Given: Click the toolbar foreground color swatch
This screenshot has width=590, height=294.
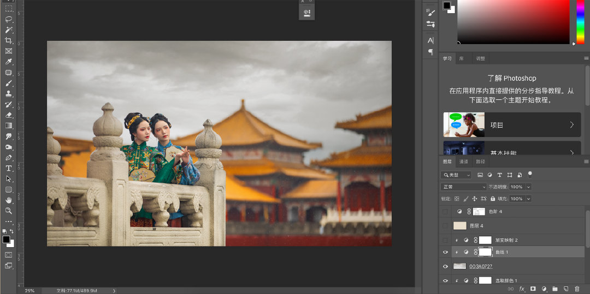Looking at the screenshot, I should [x=6, y=239].
